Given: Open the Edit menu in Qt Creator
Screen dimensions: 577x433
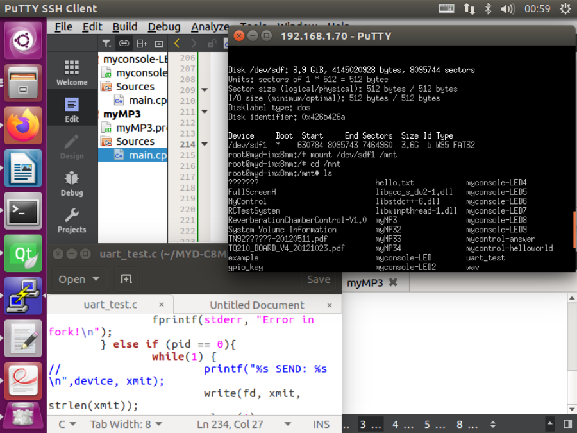Looking at the screenshot, I should [92, 26].
